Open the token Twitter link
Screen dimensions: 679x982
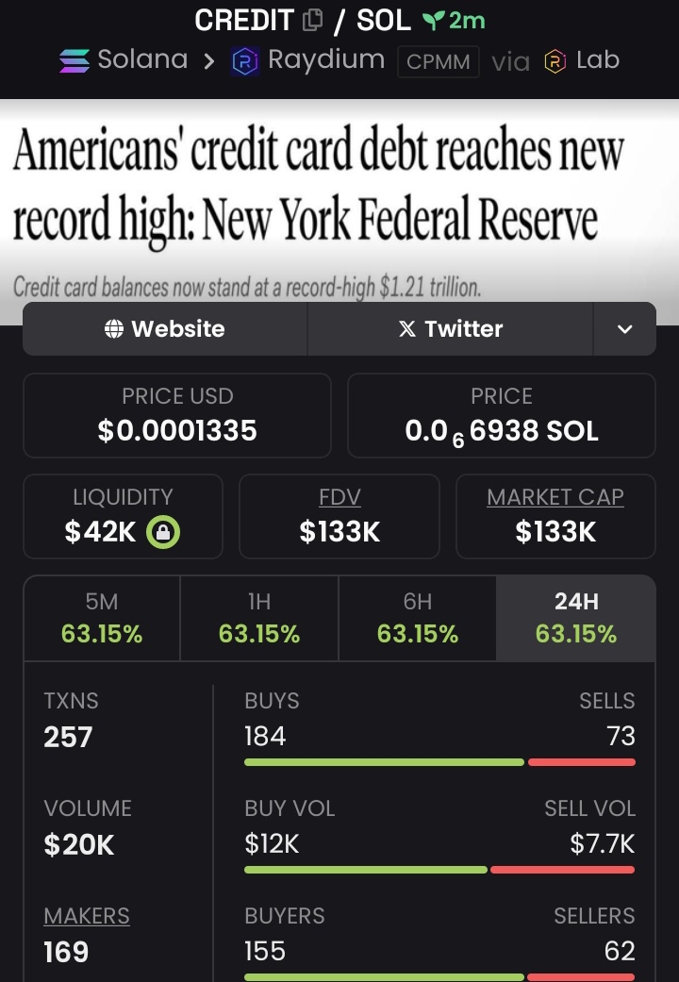[451, 329]
